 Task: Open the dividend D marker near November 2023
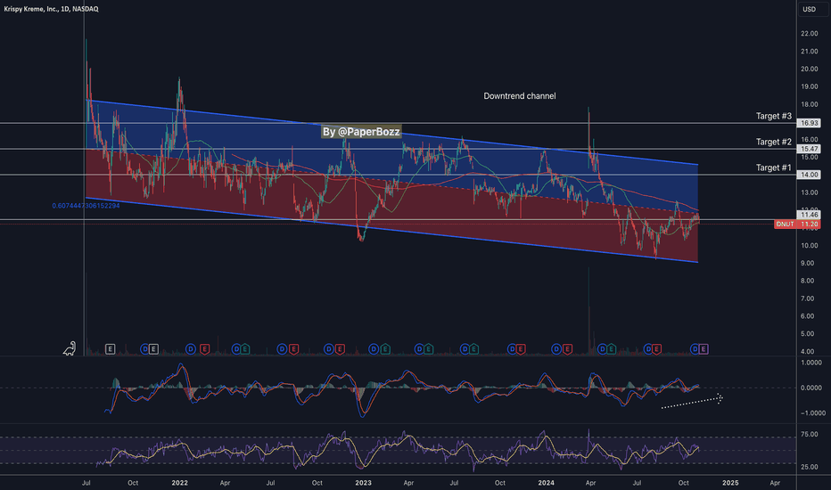tap(512, 349)
